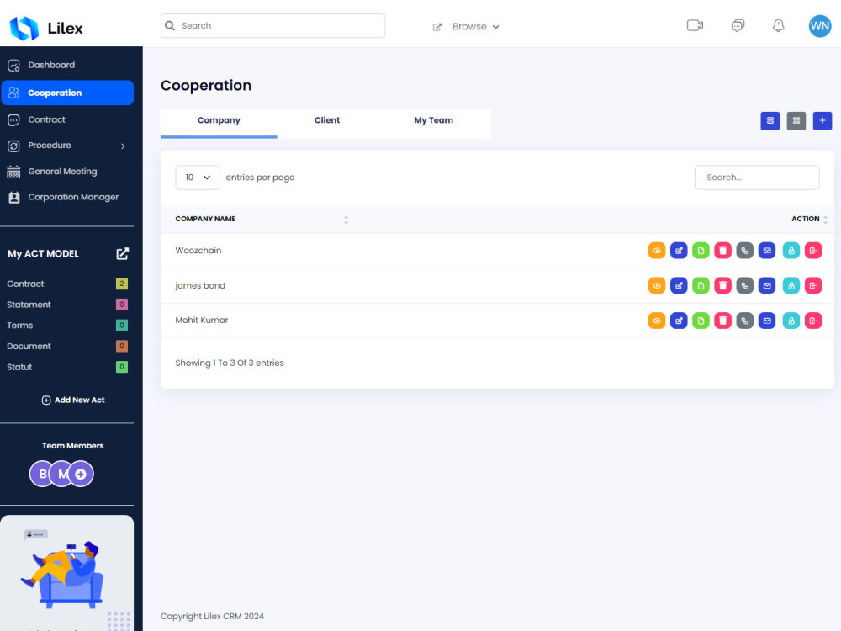
Task: Change entries per page dropdown
Action: tap(198, 178)
